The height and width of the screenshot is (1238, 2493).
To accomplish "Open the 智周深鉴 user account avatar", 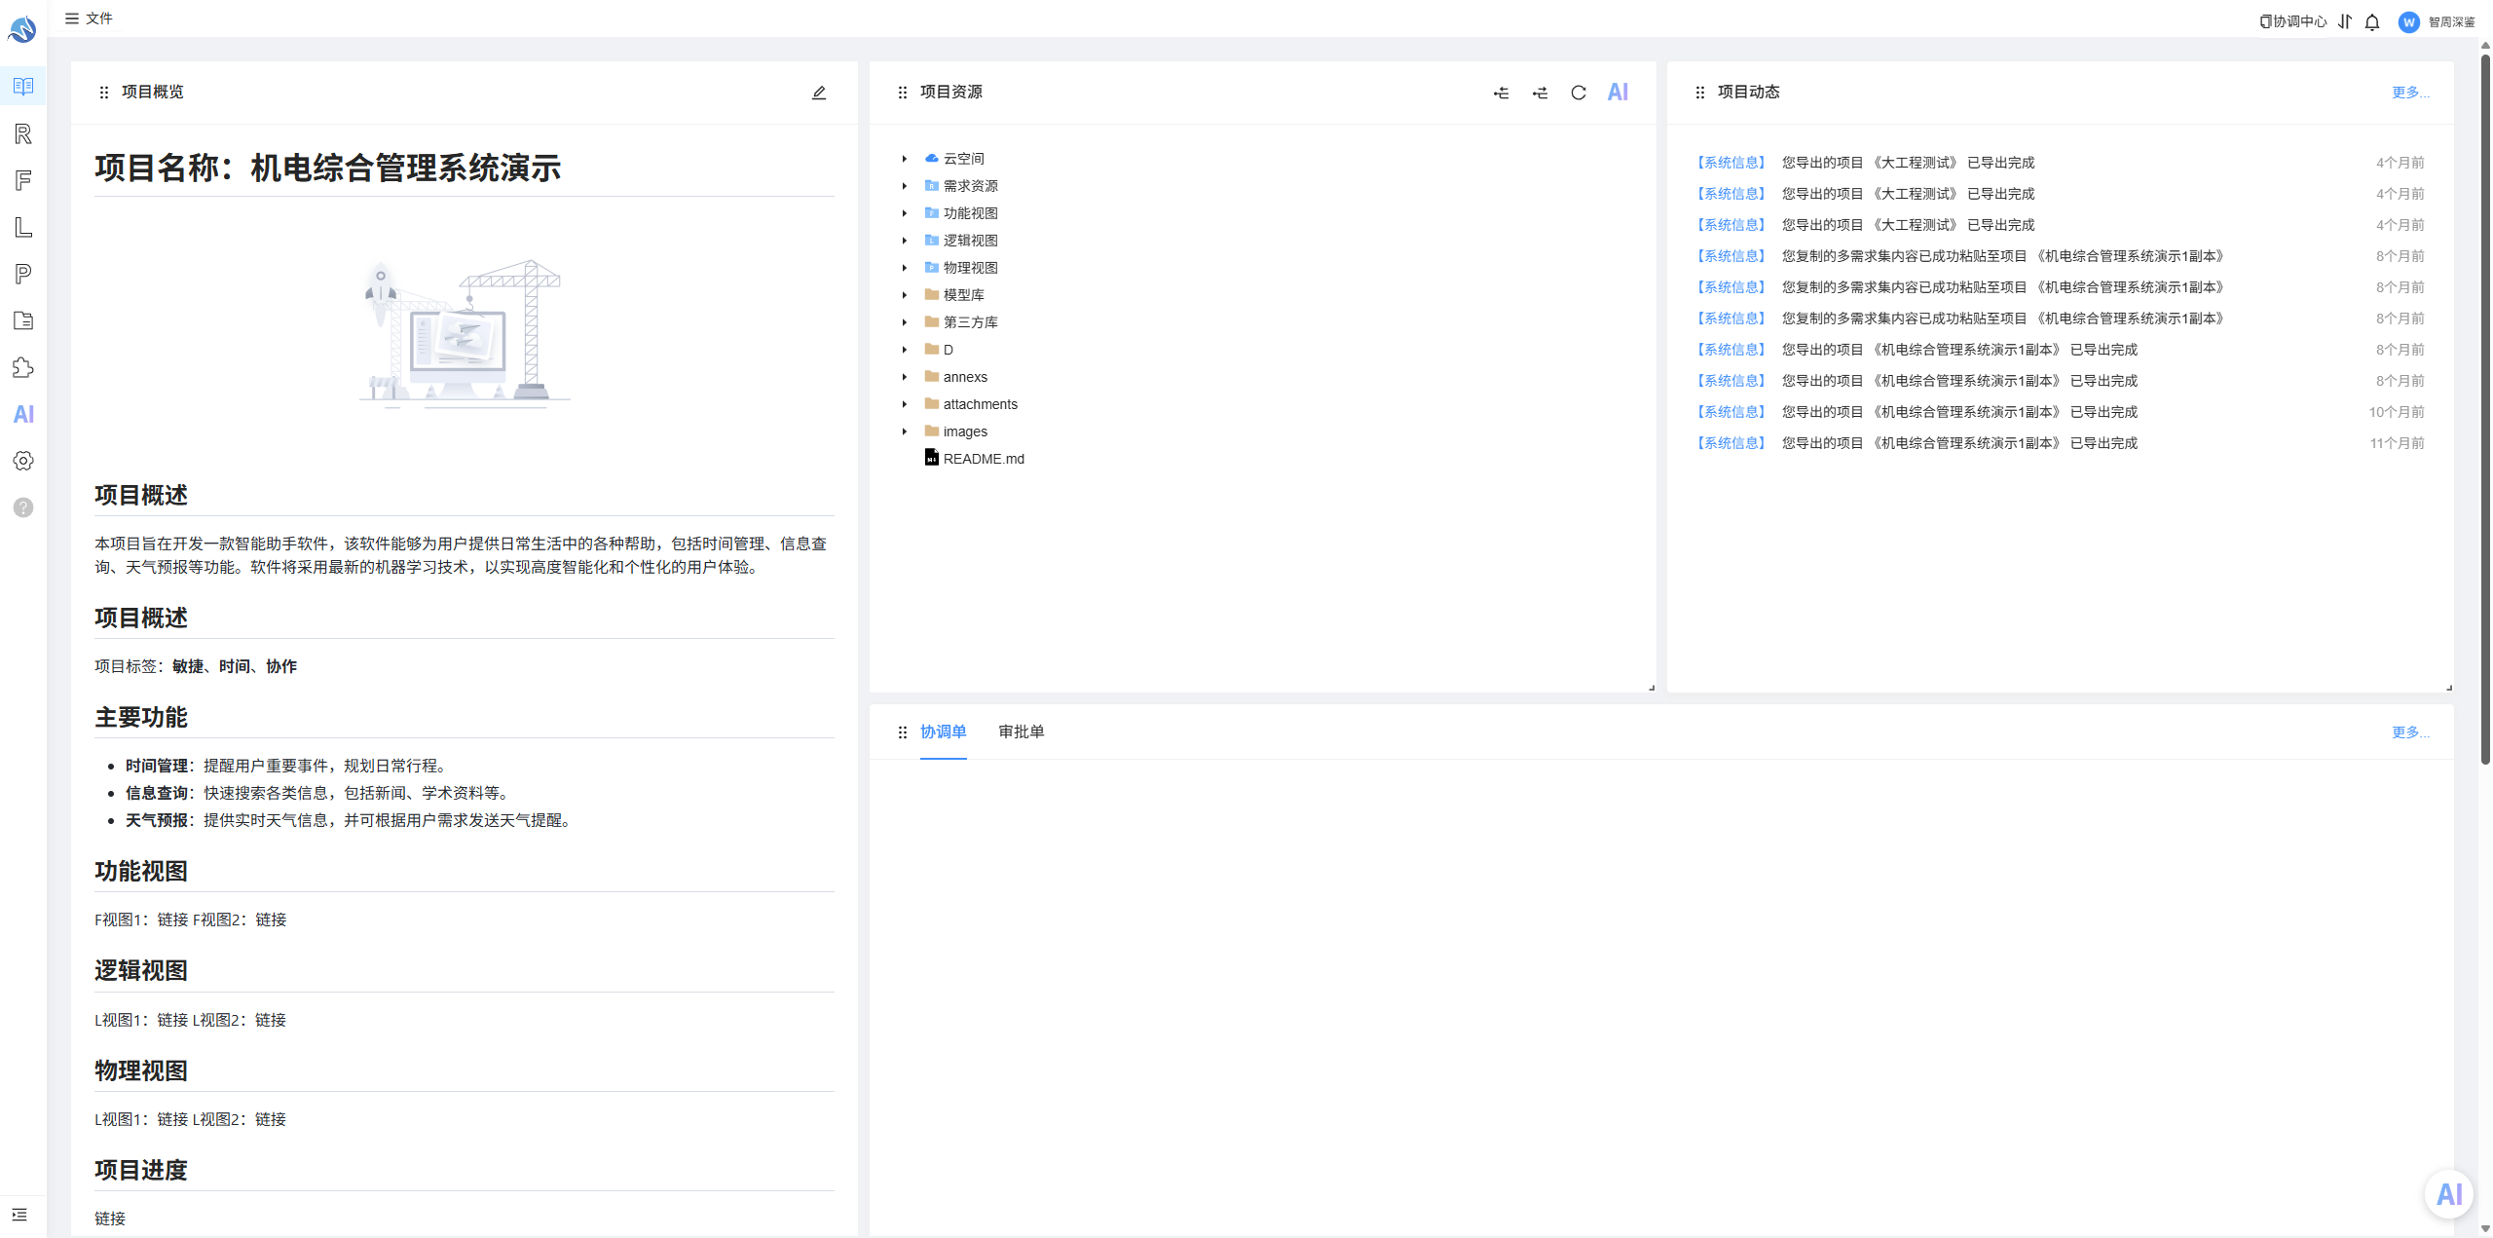I will point(2408,21).
